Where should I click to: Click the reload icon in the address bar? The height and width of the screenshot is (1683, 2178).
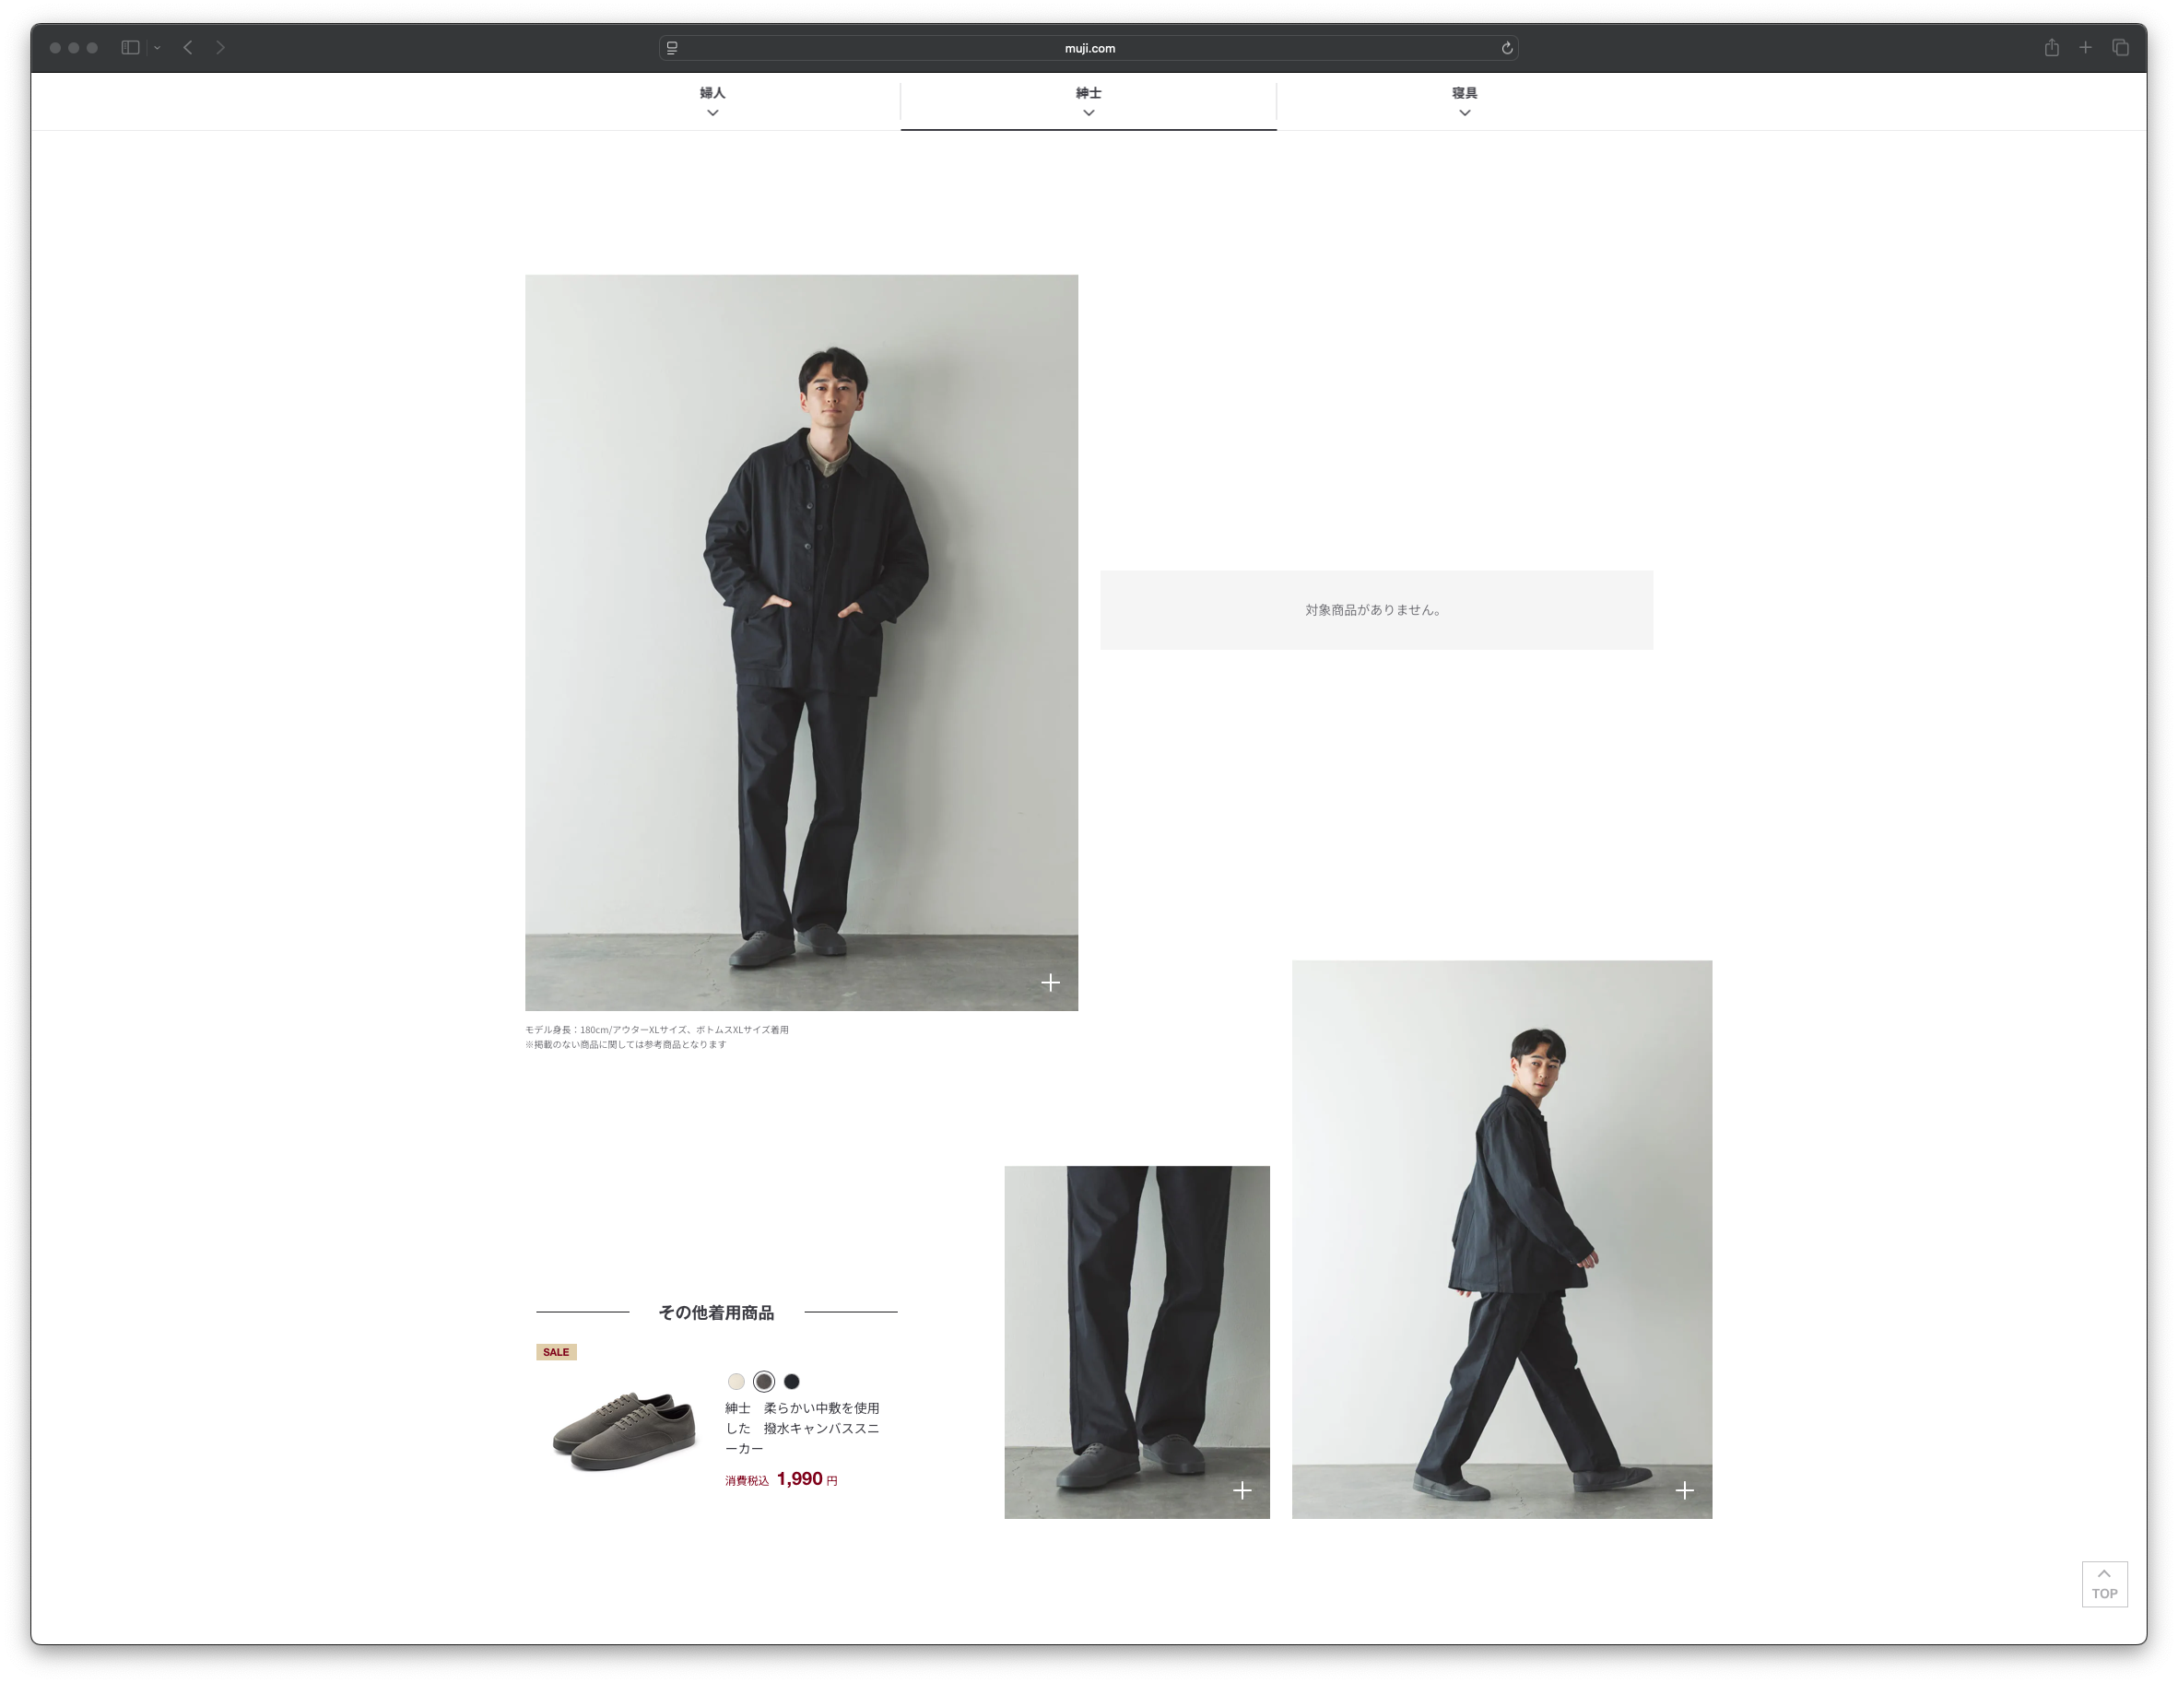pyautogui.click(x=1506, y=47)
